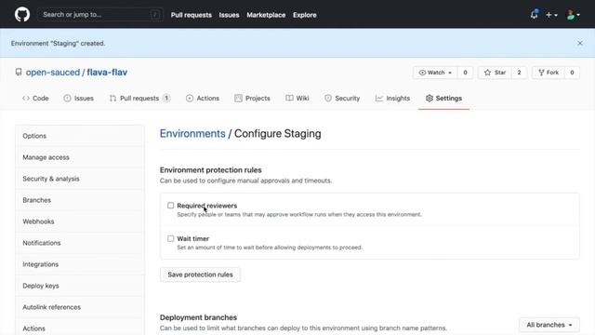The width and height of the screenshot is (595, 335).
Task: Click the Insights graph icon
Action: pyautogui.click(x=378, y=98)
